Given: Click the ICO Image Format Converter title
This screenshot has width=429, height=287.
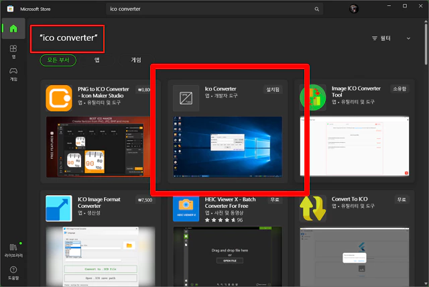Looking at the screenshot, I should (99, 203).
